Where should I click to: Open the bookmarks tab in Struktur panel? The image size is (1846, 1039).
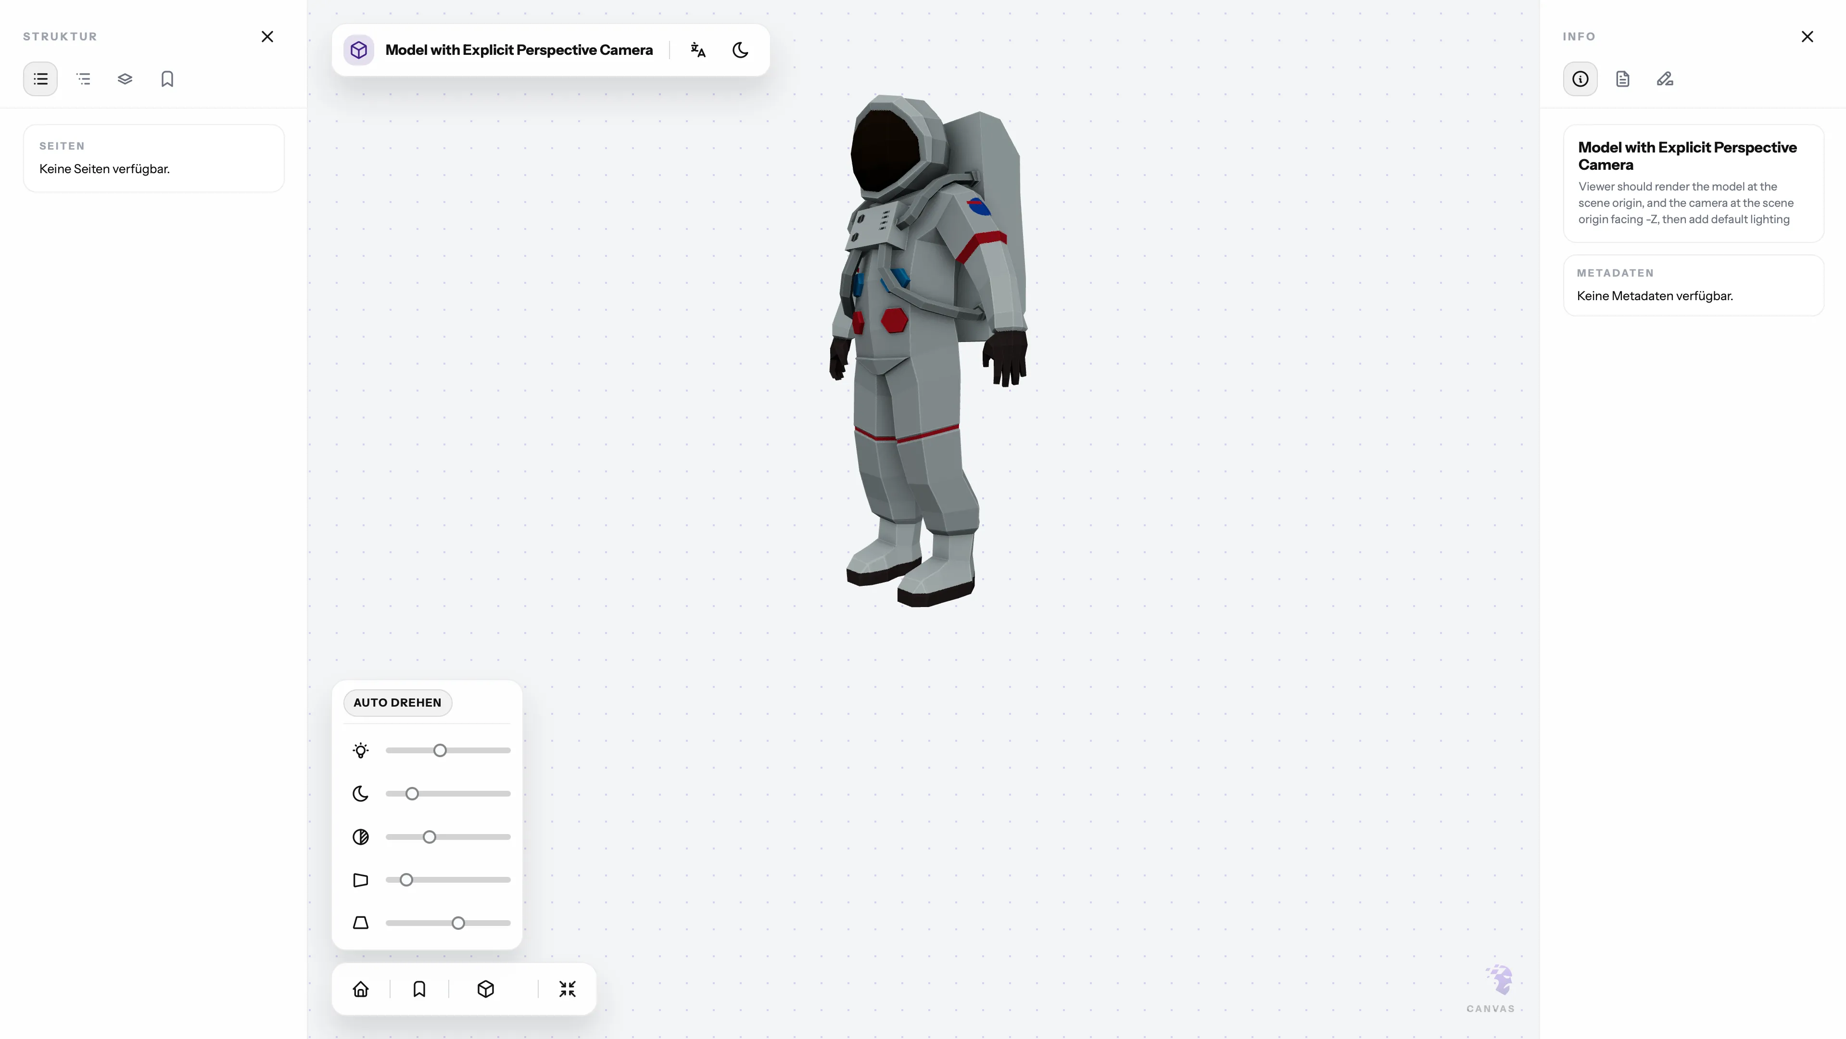tap(167, 79)
